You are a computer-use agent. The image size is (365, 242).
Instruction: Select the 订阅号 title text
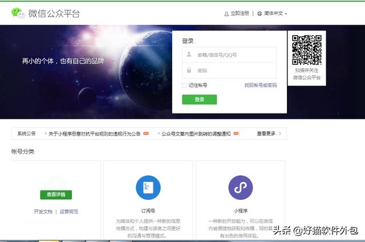148,211
